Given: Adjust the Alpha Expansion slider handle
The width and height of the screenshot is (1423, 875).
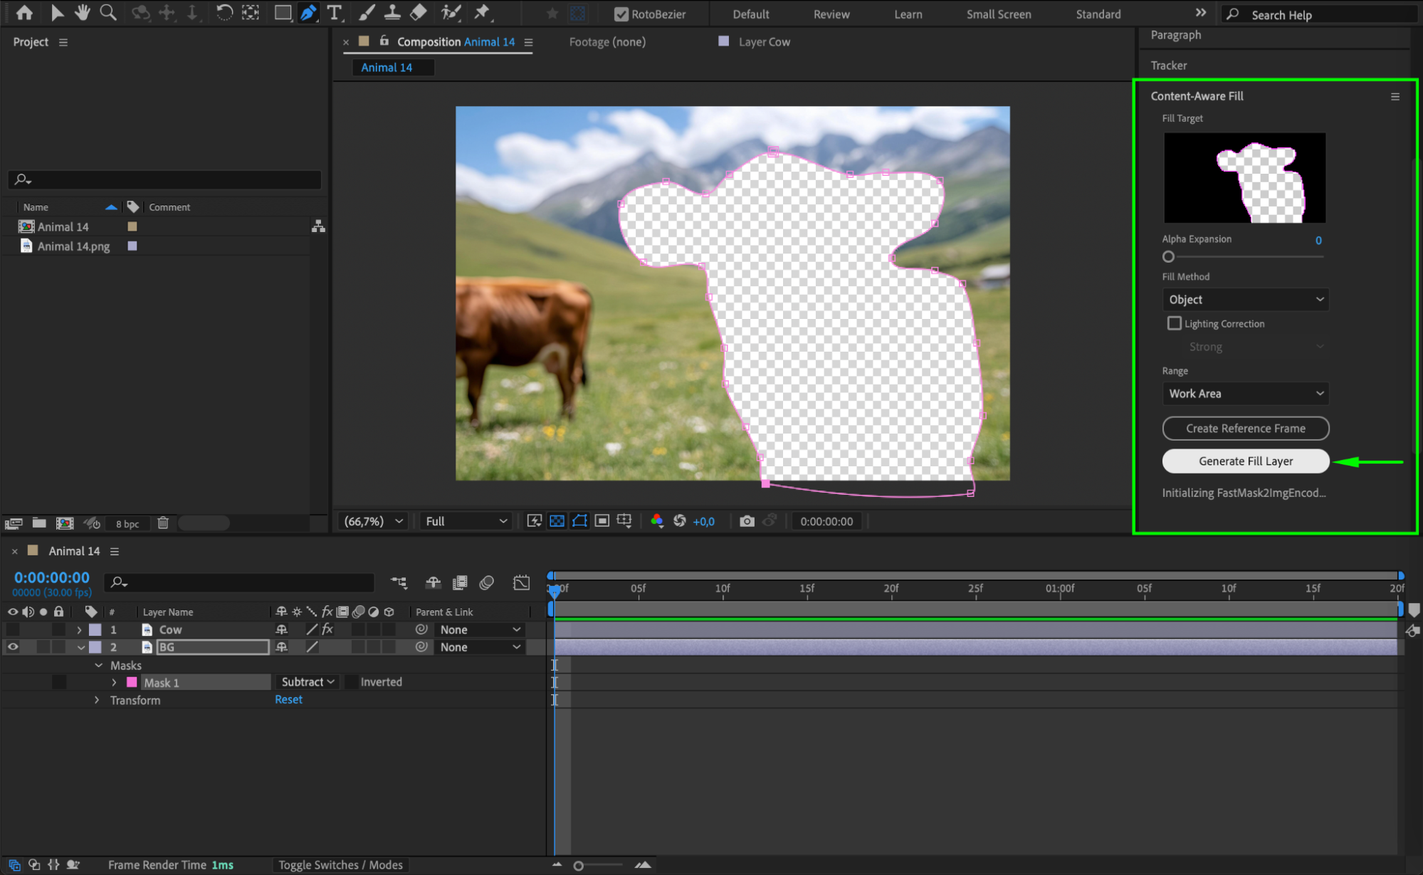Looking at the screenshot, I should [1168, 257].
